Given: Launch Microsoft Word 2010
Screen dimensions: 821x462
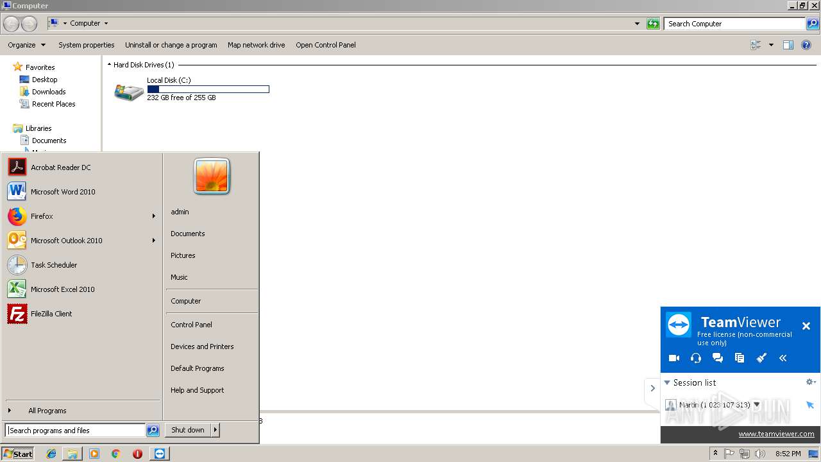Looking at the screenshot, I should (82, 192).
